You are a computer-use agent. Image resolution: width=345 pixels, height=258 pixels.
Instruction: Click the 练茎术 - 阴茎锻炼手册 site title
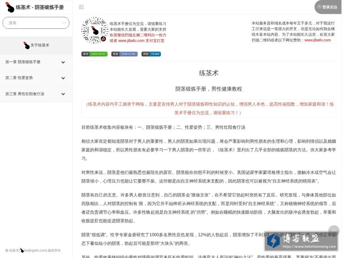[x=40, y=7]
